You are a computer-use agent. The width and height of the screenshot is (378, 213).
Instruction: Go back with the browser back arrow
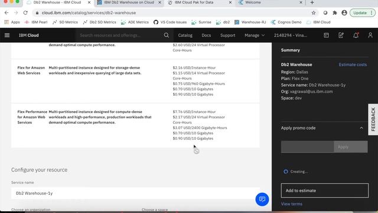click(x=6, y=13)
